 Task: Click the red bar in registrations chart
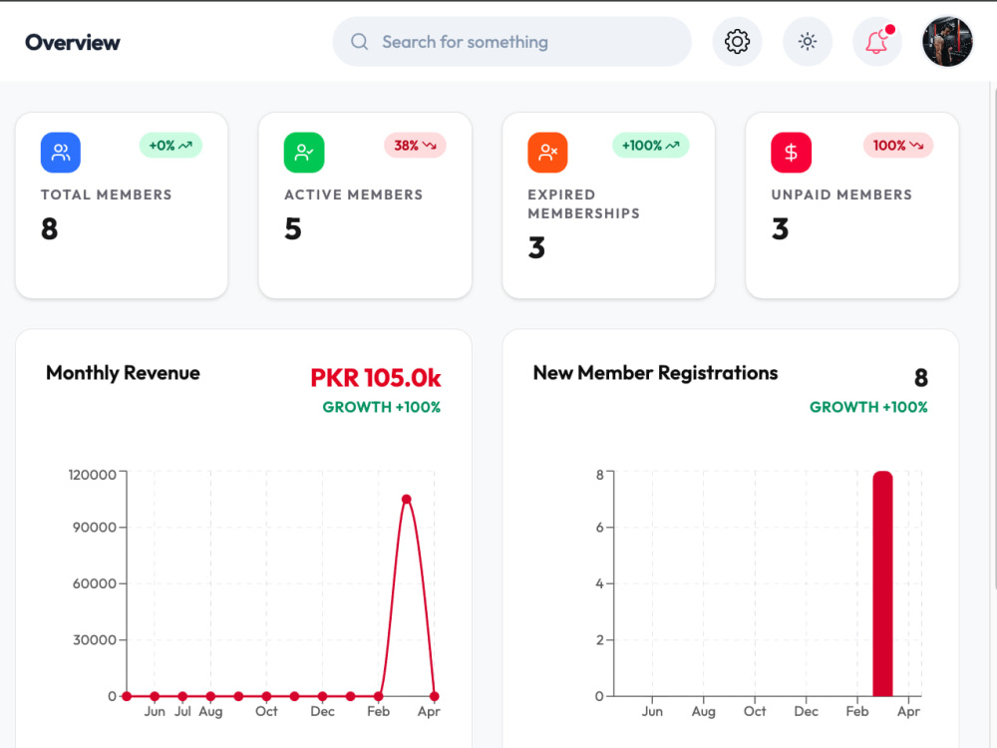coord(882,583)
